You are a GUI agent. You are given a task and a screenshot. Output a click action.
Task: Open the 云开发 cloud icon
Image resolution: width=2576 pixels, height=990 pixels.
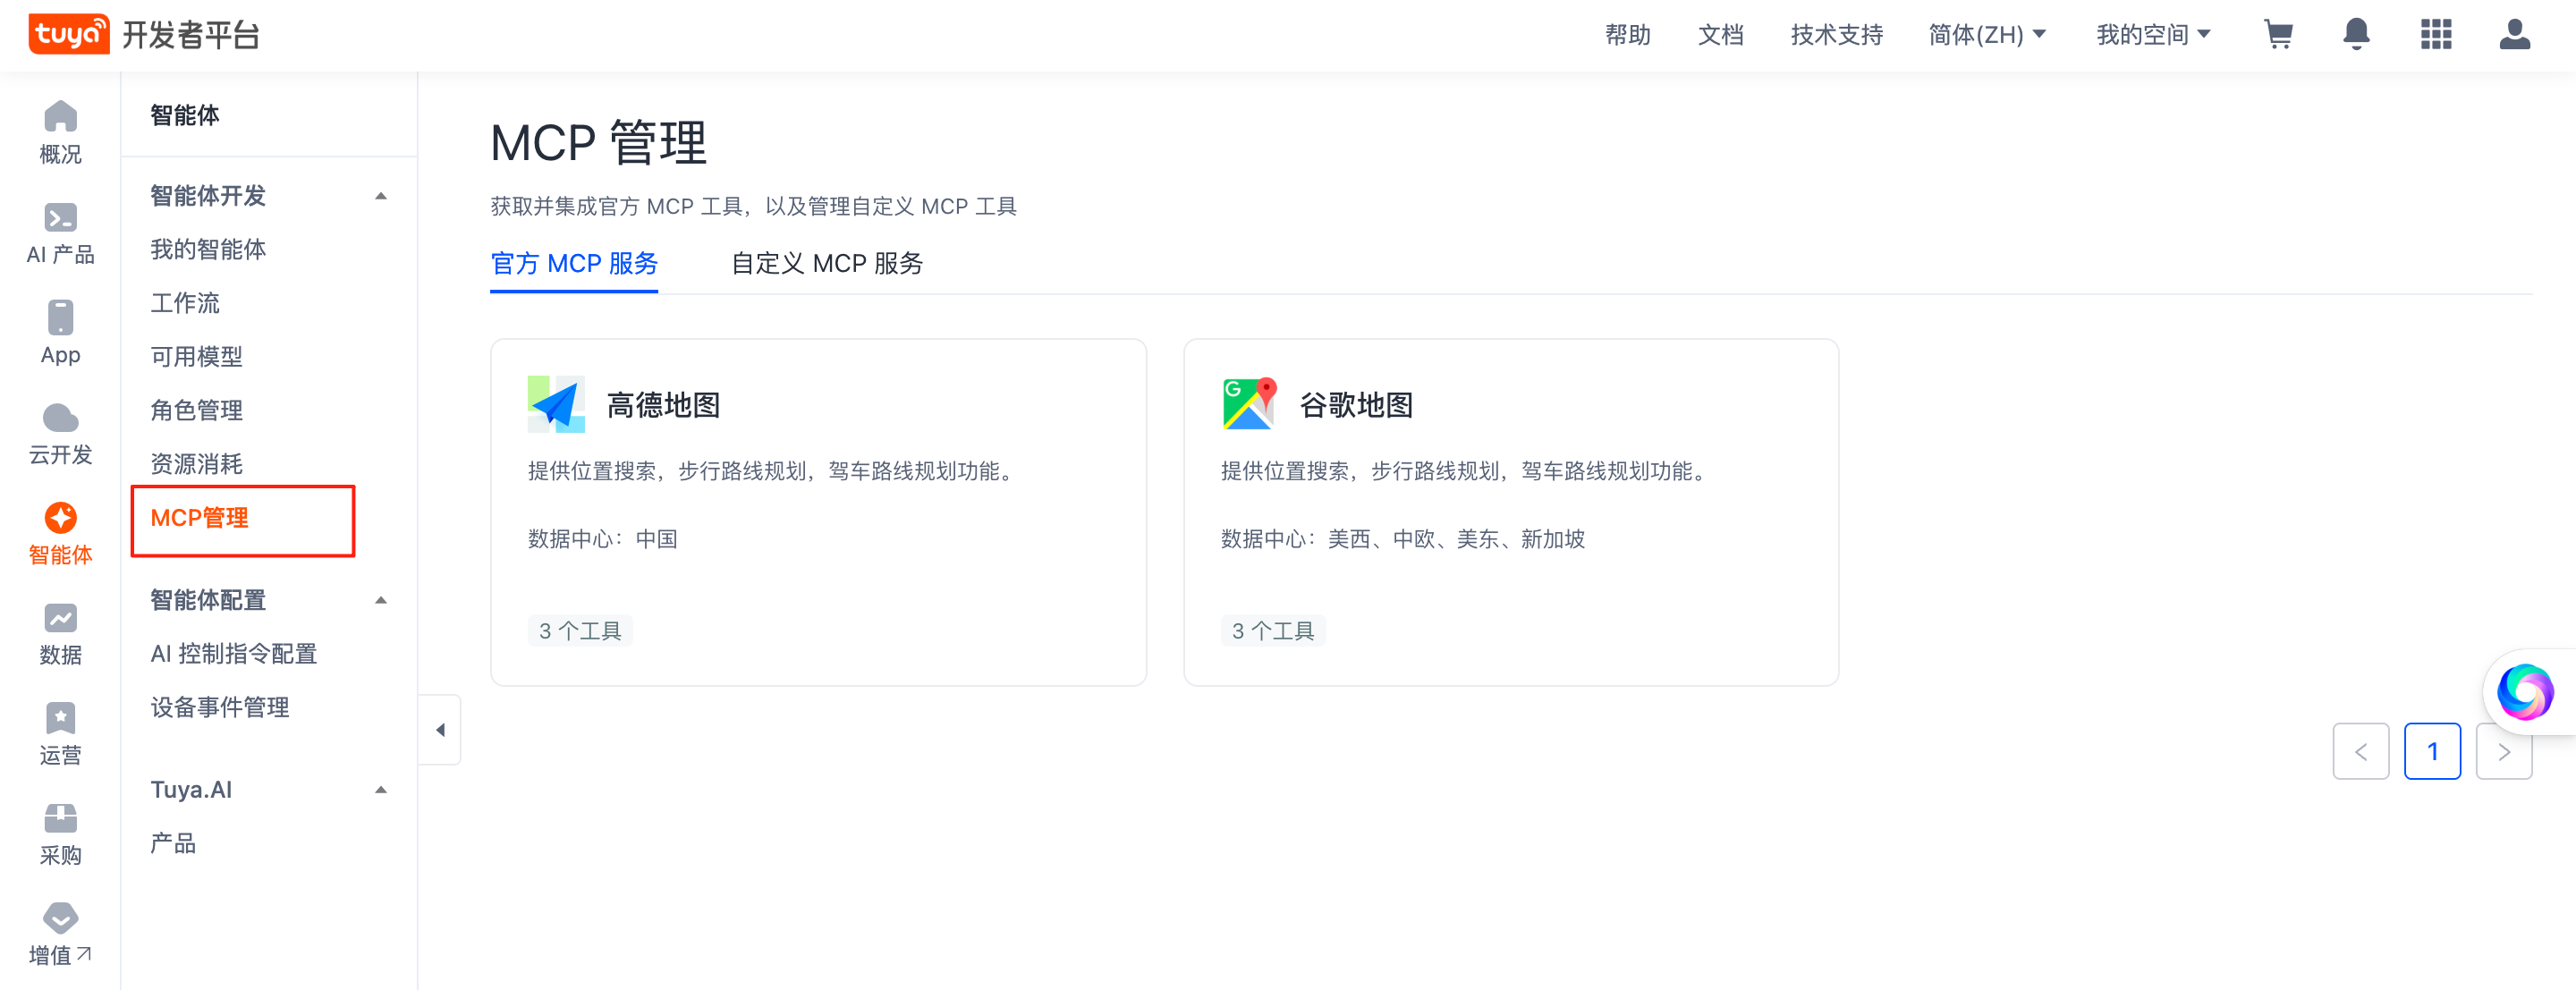click(x=60, y=418)
